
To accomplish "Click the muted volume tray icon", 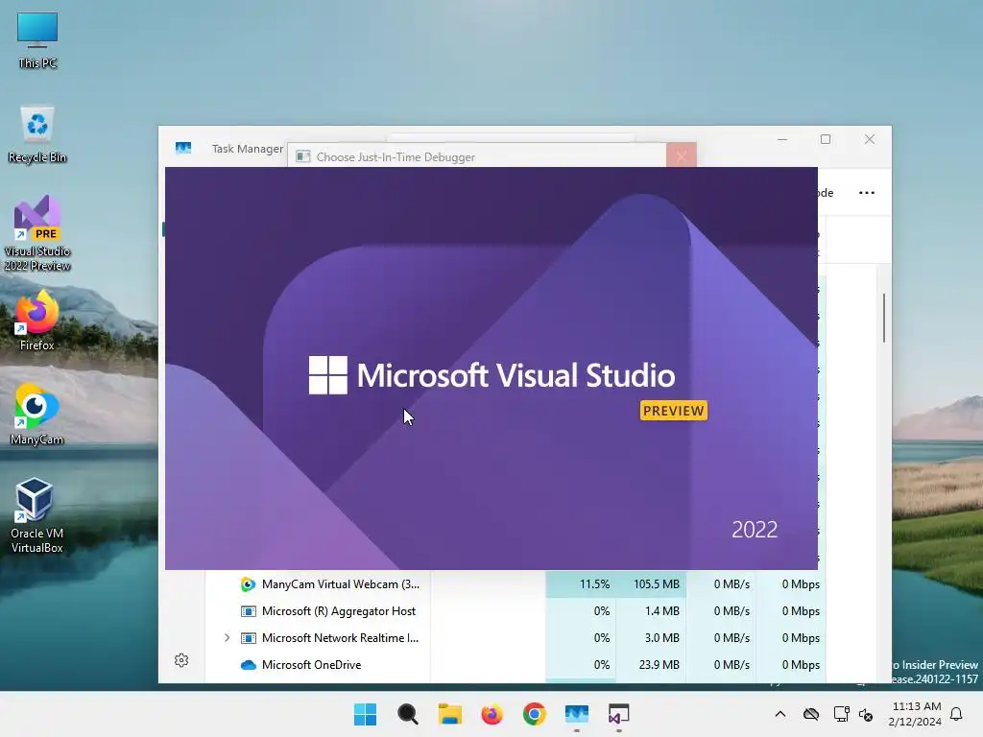I will (866, 714).
